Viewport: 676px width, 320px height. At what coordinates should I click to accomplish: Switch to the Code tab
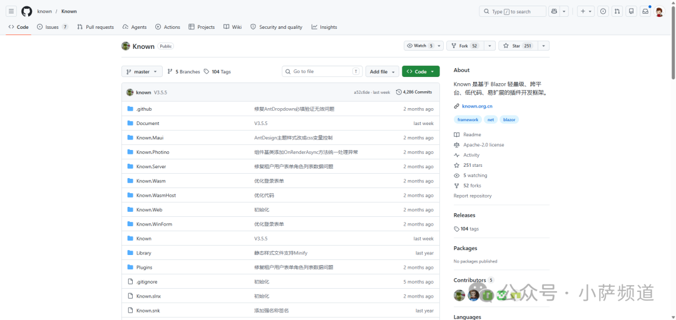pyautogui.click(x=19, y=27)
